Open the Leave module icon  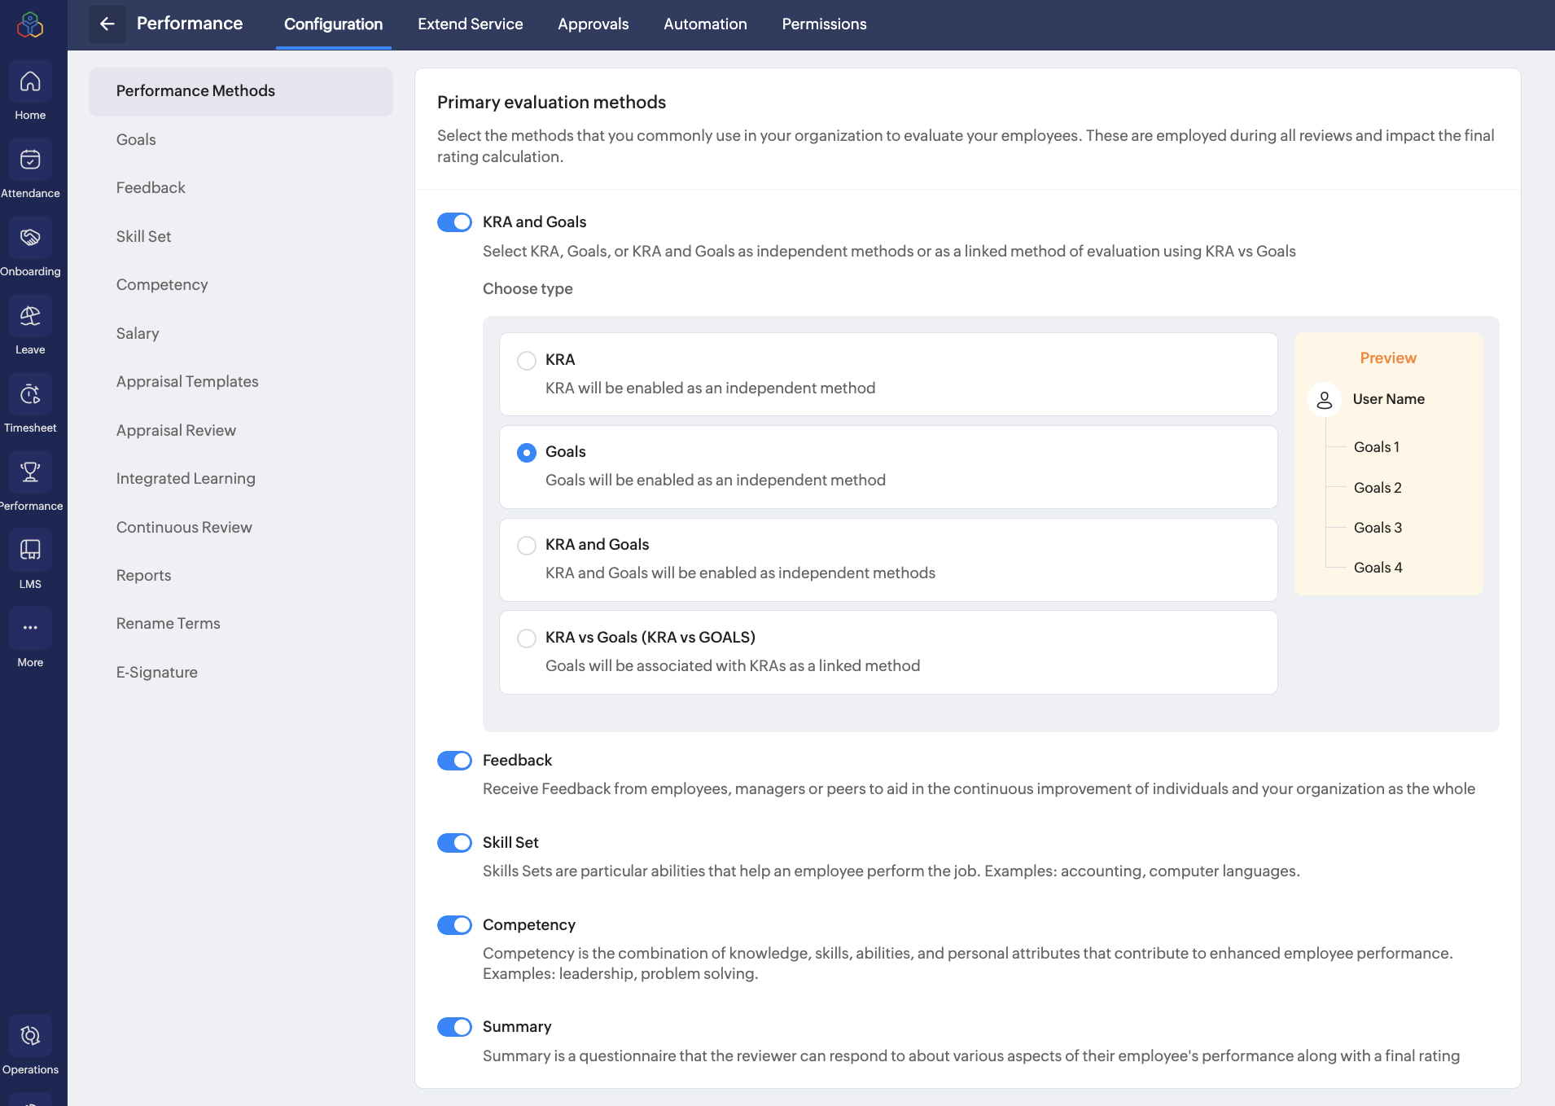pyautogui.click(x=30, y=317)
